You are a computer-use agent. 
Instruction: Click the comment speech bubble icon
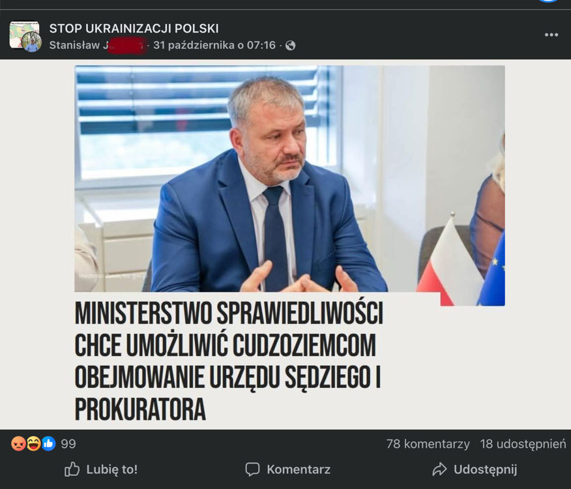252,469
